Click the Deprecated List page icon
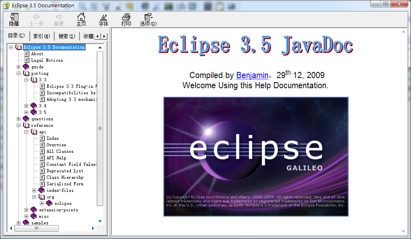 click(42, 171)
